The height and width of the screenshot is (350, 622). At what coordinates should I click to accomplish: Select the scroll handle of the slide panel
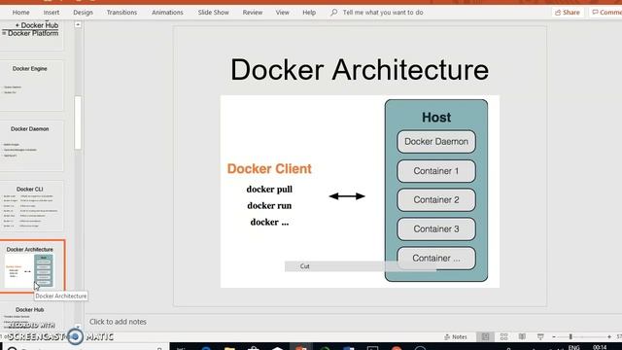click(x=78, y=122)
